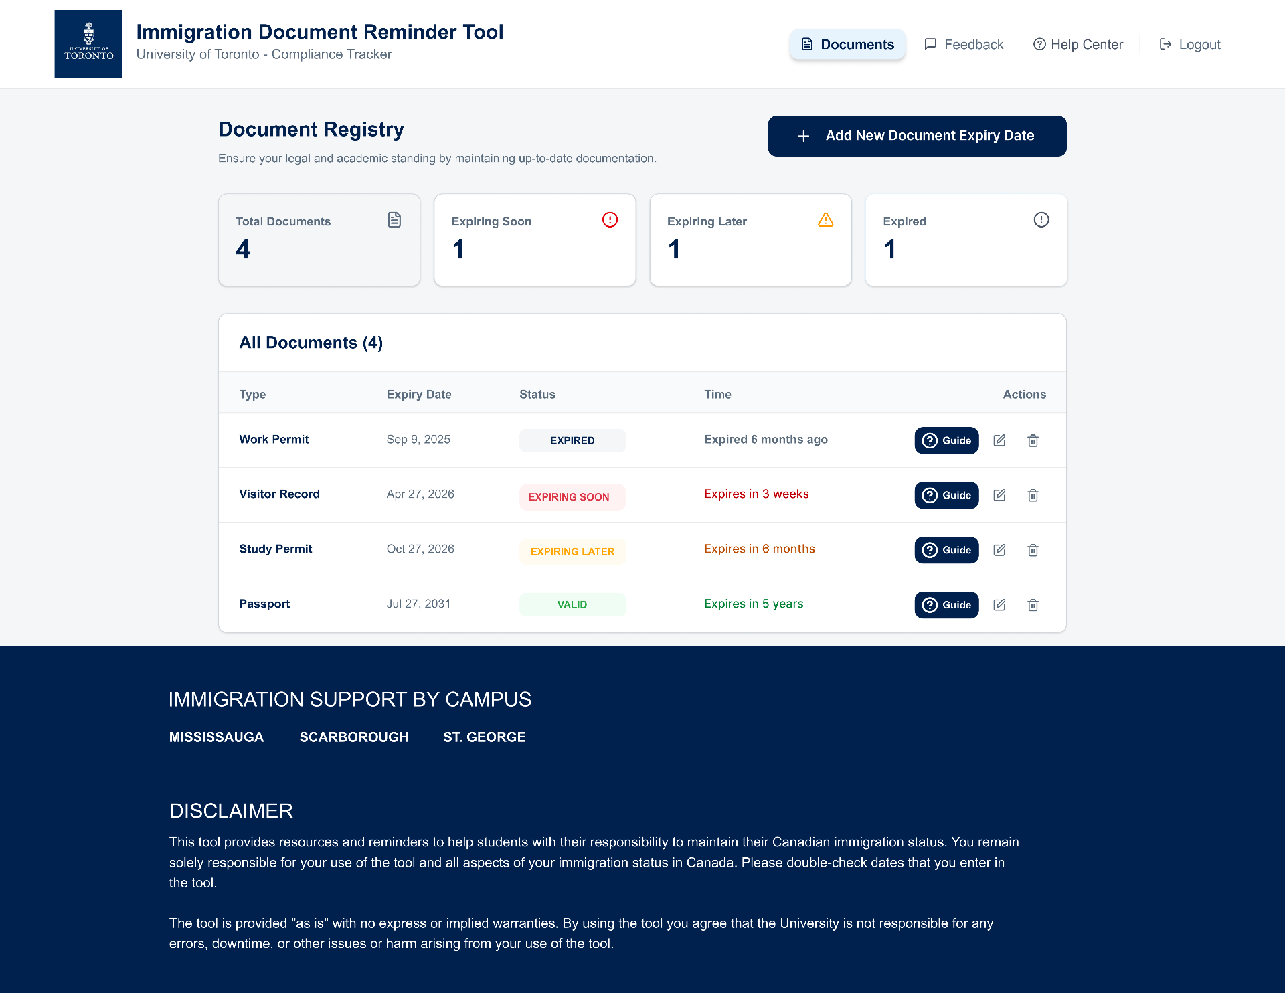Select the Expiring Soon card
The width and height of the screenshot is (1285, 993).
pyautogui.click(x=535, y=240)
